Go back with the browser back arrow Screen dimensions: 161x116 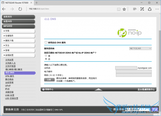click(x=4, y=9)
